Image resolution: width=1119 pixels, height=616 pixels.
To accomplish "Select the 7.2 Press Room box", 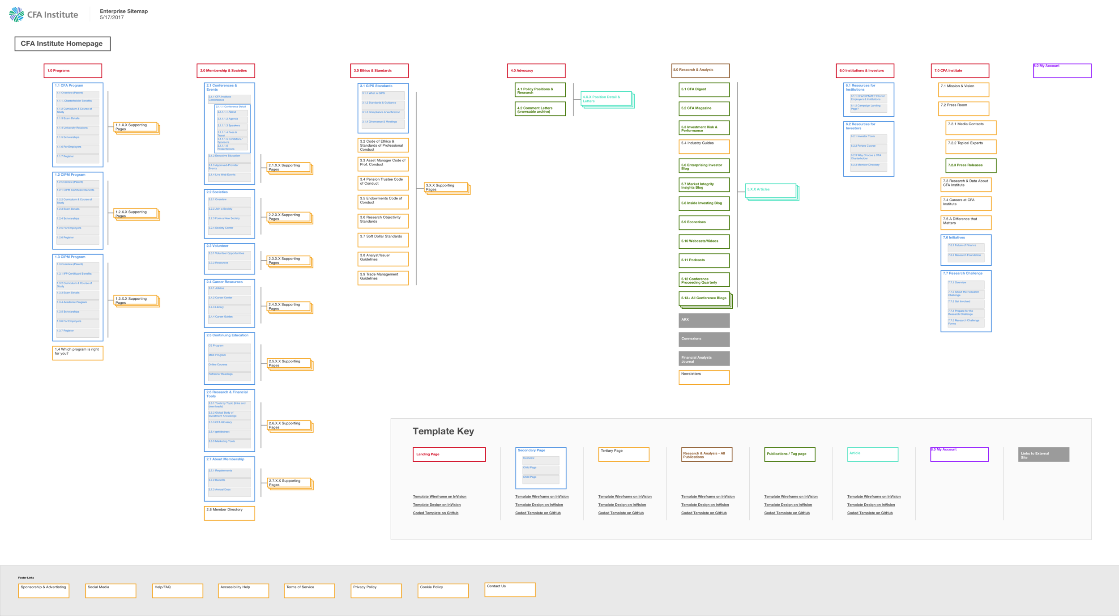I will [x=964, y=109].
